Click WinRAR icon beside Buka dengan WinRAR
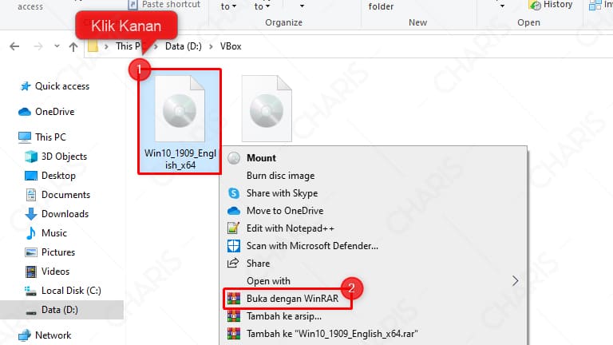This screenshot has height=345, width=613. (x=234, y=299)
